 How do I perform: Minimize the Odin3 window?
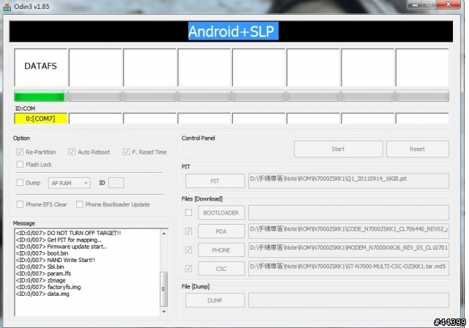[415, 4]
